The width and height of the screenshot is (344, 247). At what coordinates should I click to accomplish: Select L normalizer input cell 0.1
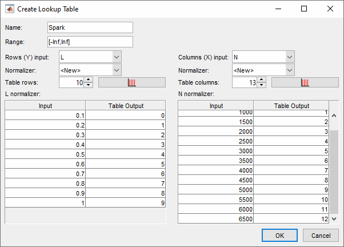click(x=45, y=115)
